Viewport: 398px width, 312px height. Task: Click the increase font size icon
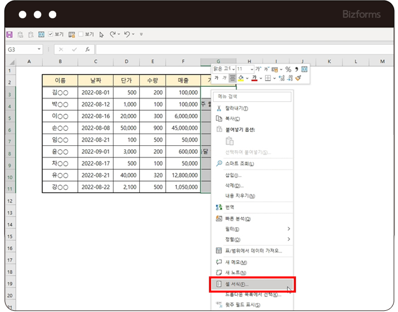click(258, 69)
